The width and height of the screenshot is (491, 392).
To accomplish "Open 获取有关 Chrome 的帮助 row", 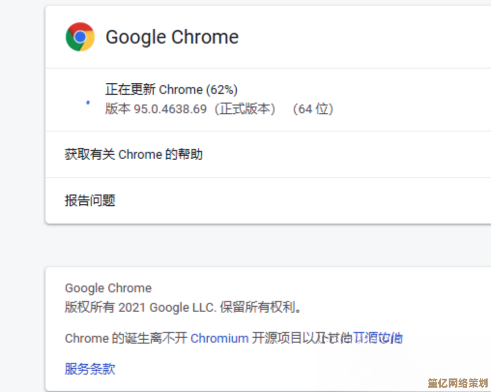I will click(x=133, y=154).
